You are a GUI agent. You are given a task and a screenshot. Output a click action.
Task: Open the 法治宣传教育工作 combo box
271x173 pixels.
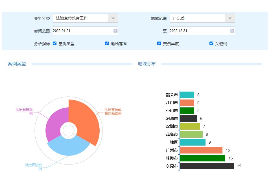point(80,18)
